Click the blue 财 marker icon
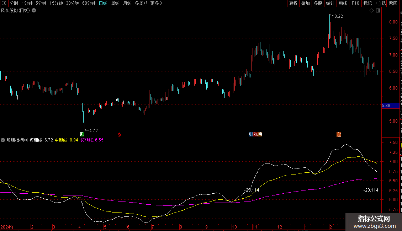Image resolution: width=402 pixels, height=231 pixels. (251, 134)
